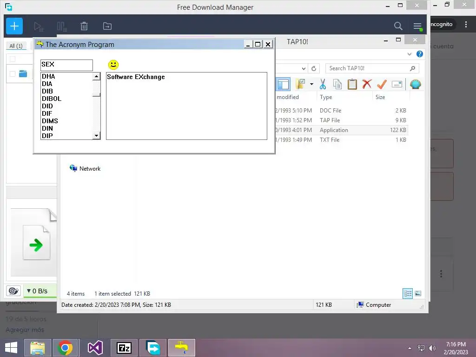Click orange checkmark Properties icon
This screenshot has height=357, width=476.
click(382, 84)
